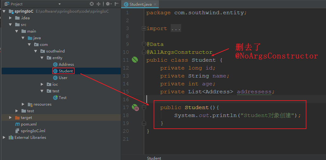
Task: Click the User class icon
Action: tap(55, 78)
